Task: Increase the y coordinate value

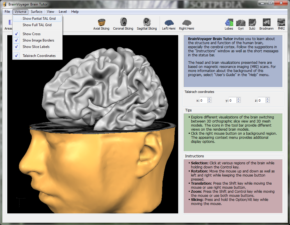Action: coord(238,99)
